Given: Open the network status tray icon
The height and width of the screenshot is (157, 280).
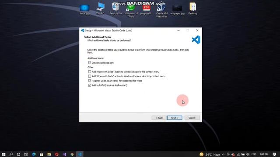Looking at the screenshot, I should pyautogui.click(x=238, y=154).
